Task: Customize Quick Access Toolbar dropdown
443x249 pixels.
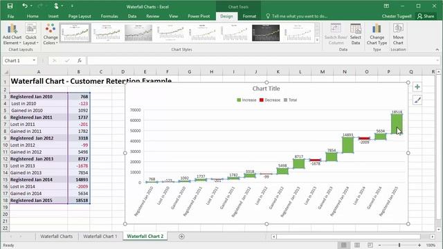Action: pyautogui.click(x=72, y=6)
